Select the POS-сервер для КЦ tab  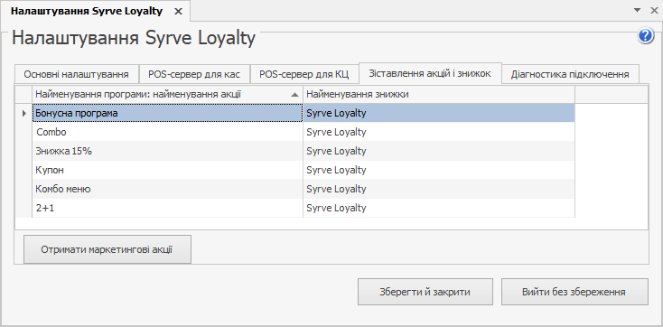(x=304, y=75)
